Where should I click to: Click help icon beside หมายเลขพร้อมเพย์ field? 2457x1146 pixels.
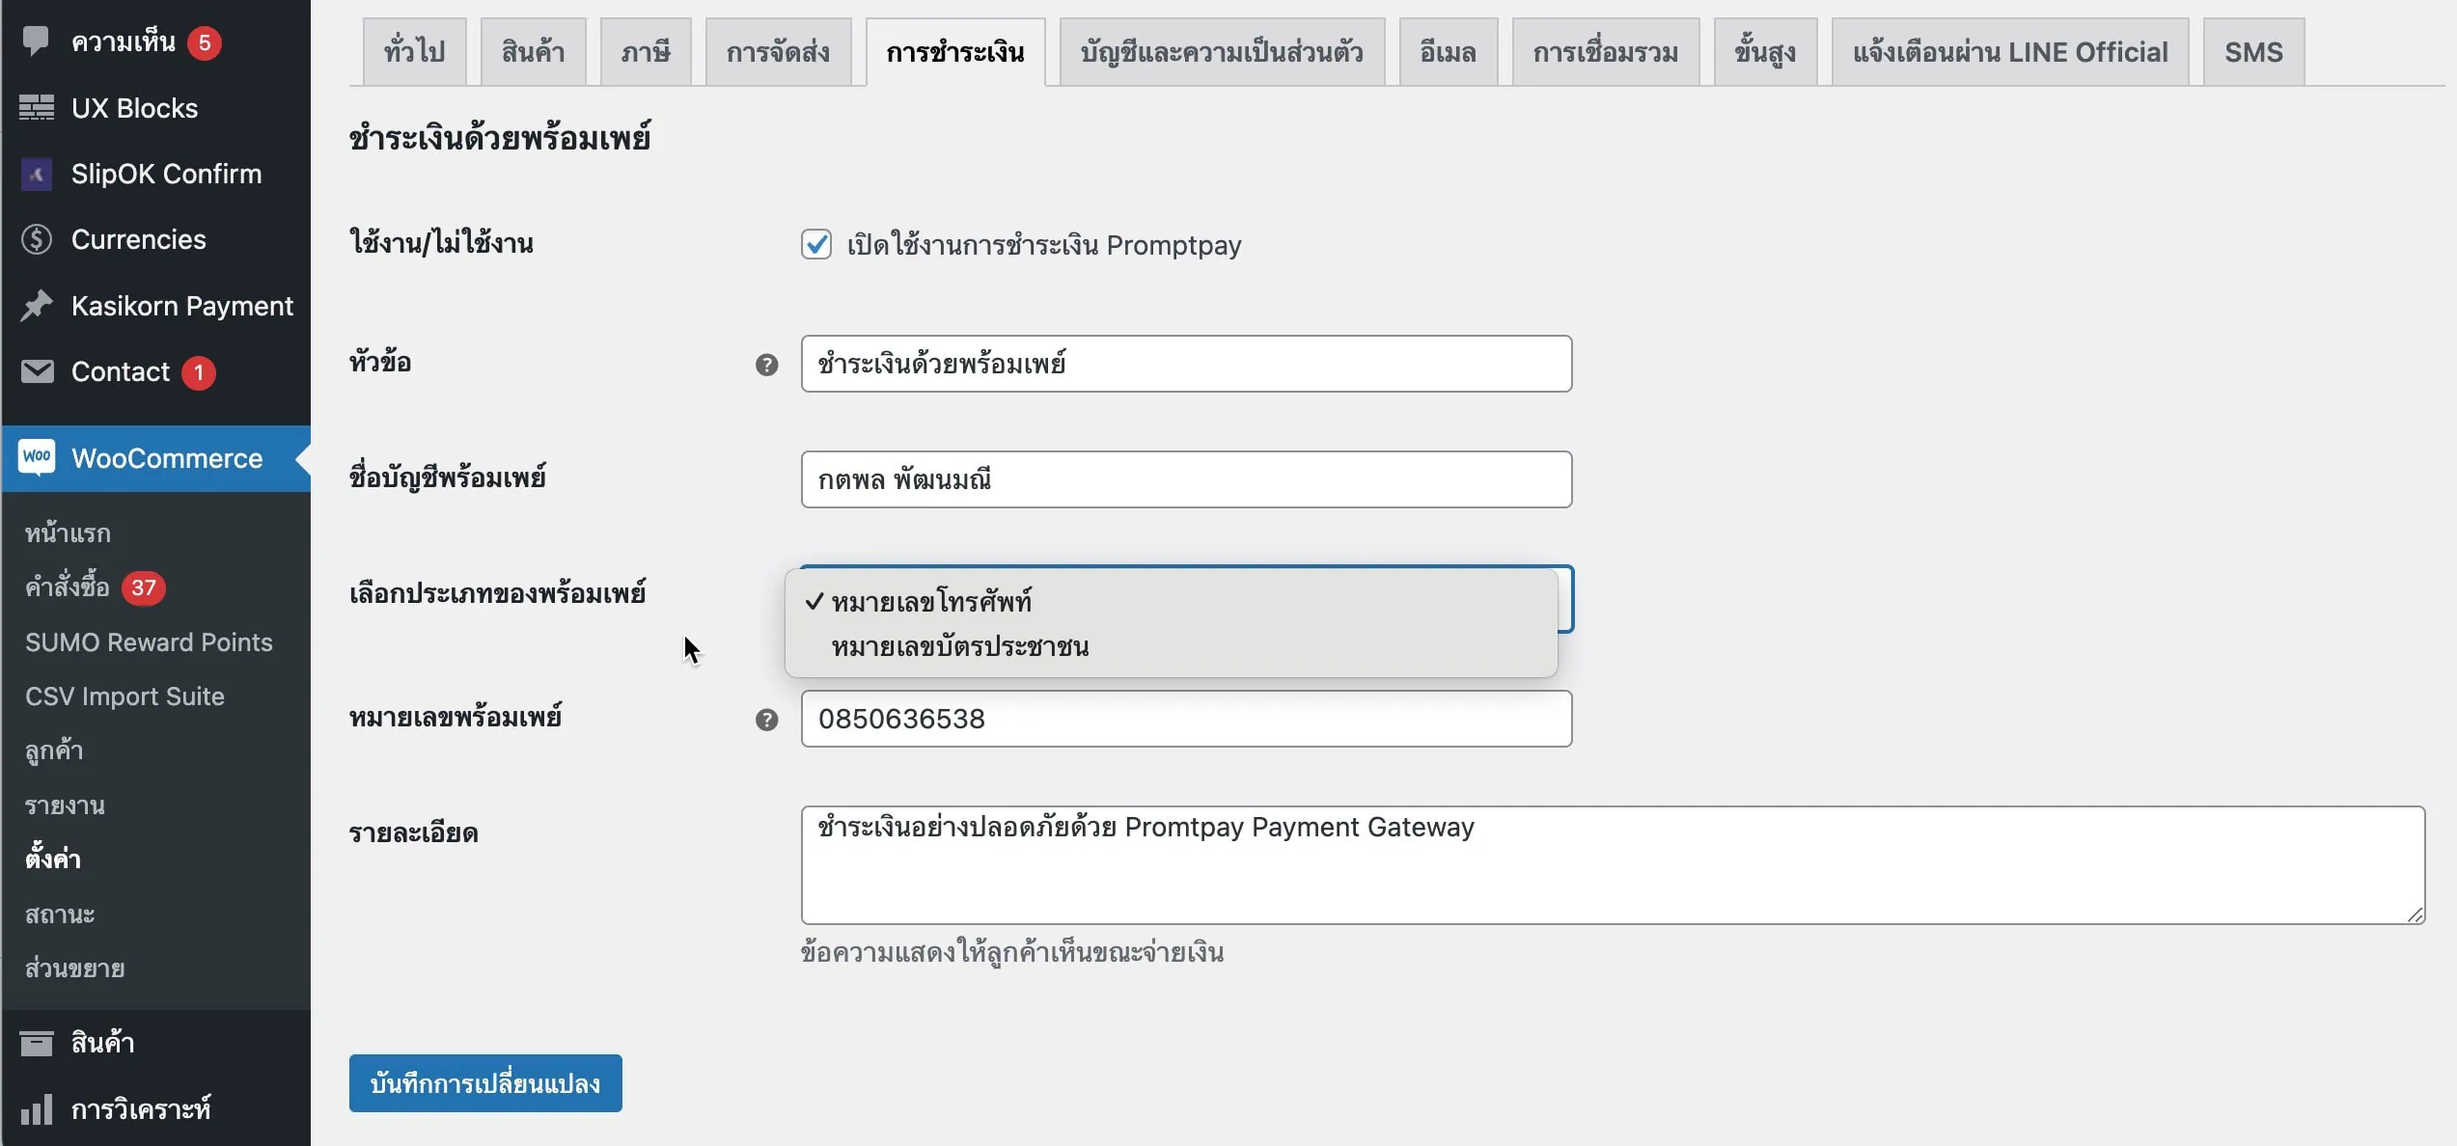click(x=766, y=720)
